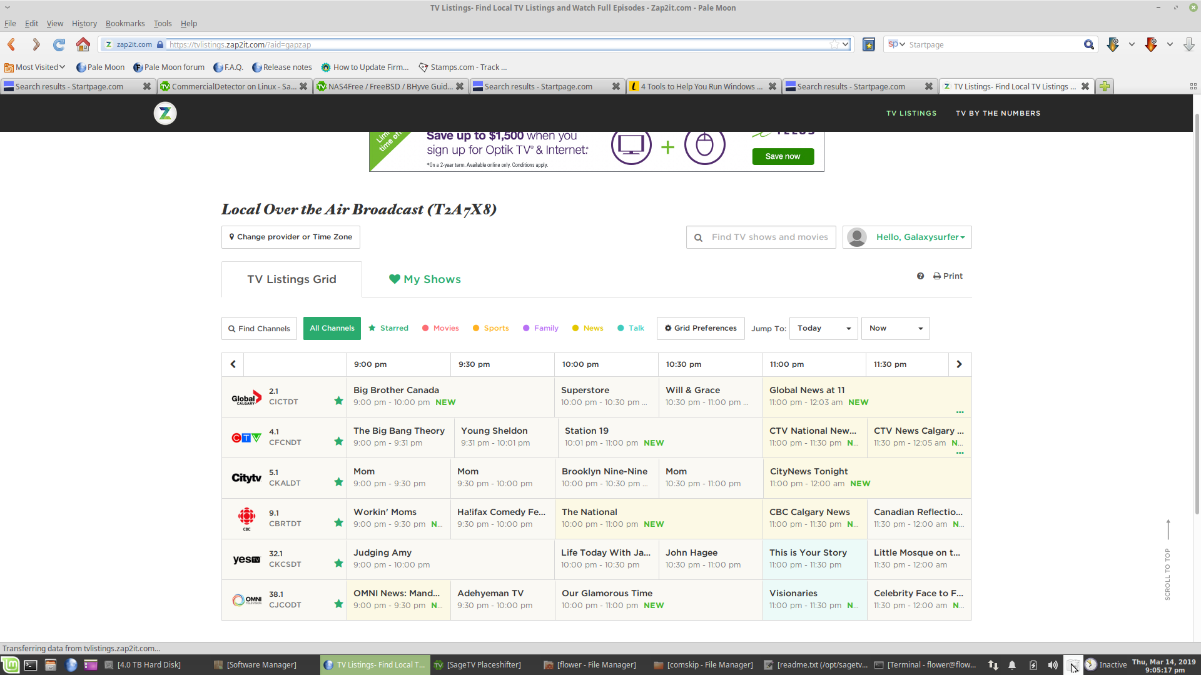Screen dimensions: 1201x675
Task: Open the terminal launcher in taskbar
Action: 31,665
